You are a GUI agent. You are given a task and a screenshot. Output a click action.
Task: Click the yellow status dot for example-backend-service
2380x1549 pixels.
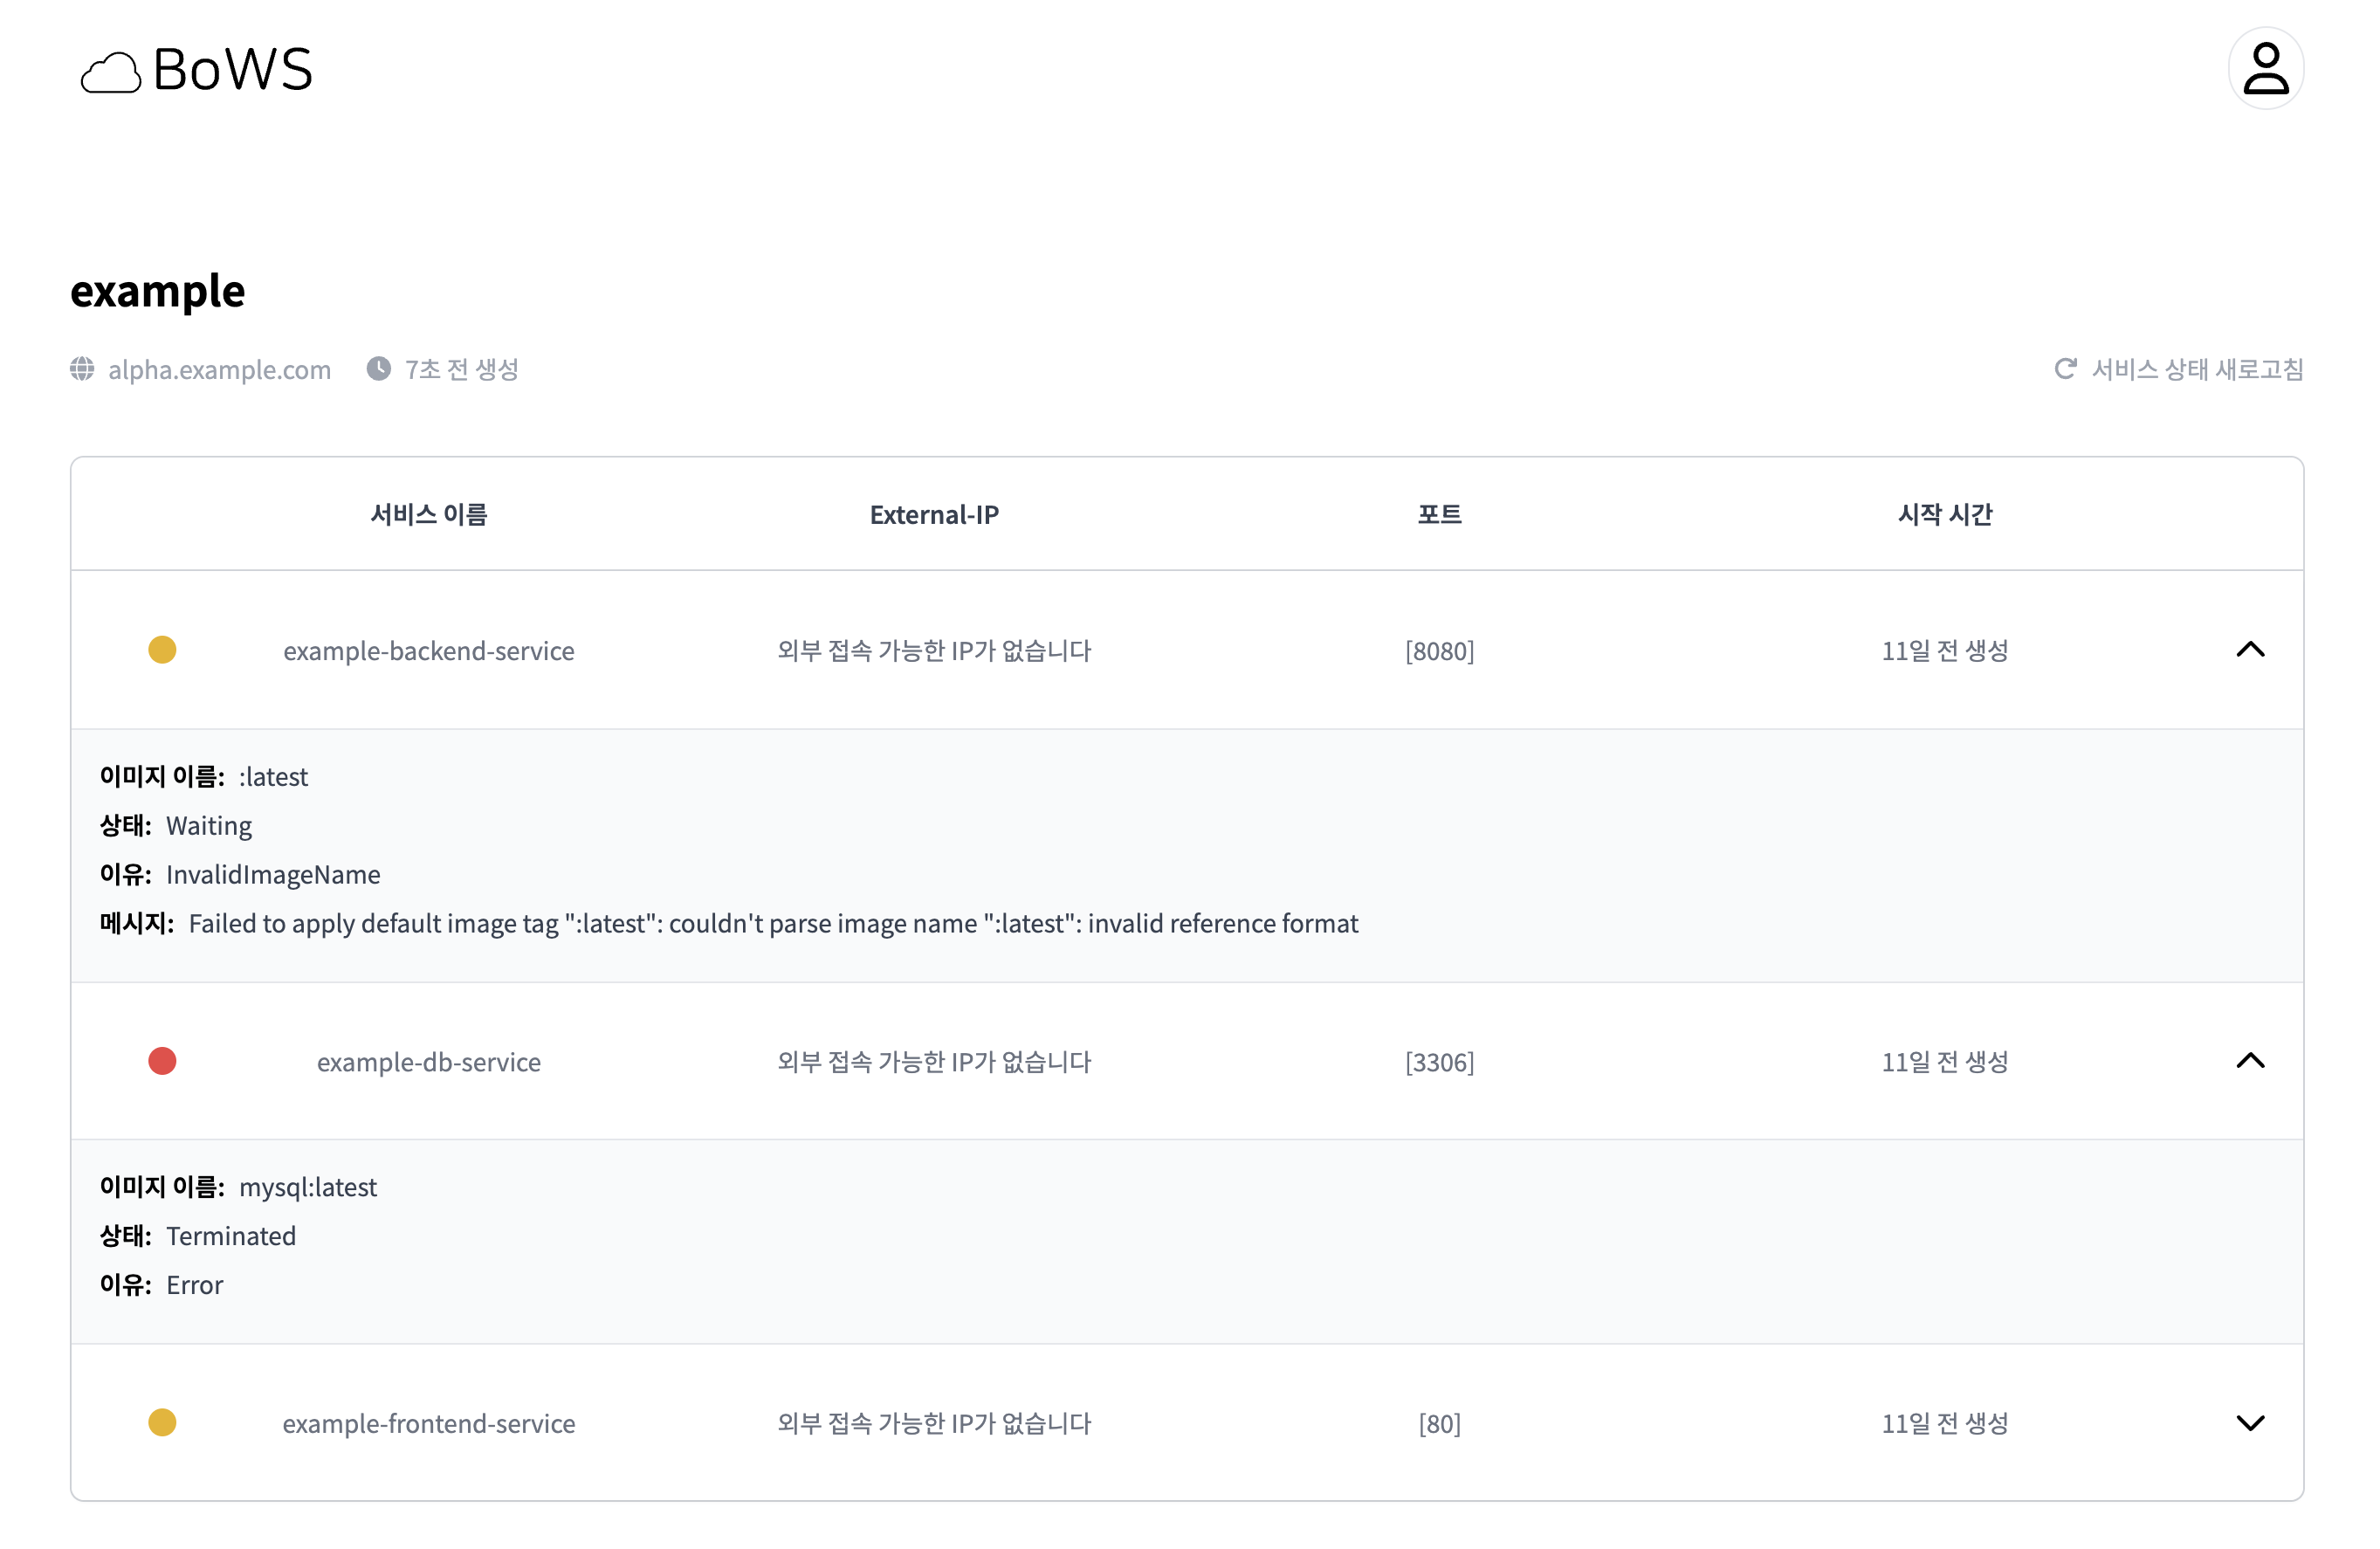pyautogui.click(x=162, y=650)
